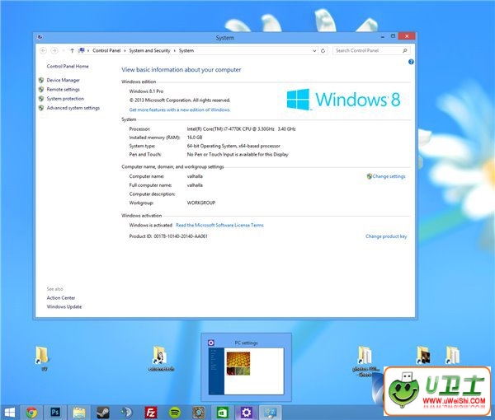Maximize the System window
The height and width of the screenshot is (420, 495).
pos(393,36)
